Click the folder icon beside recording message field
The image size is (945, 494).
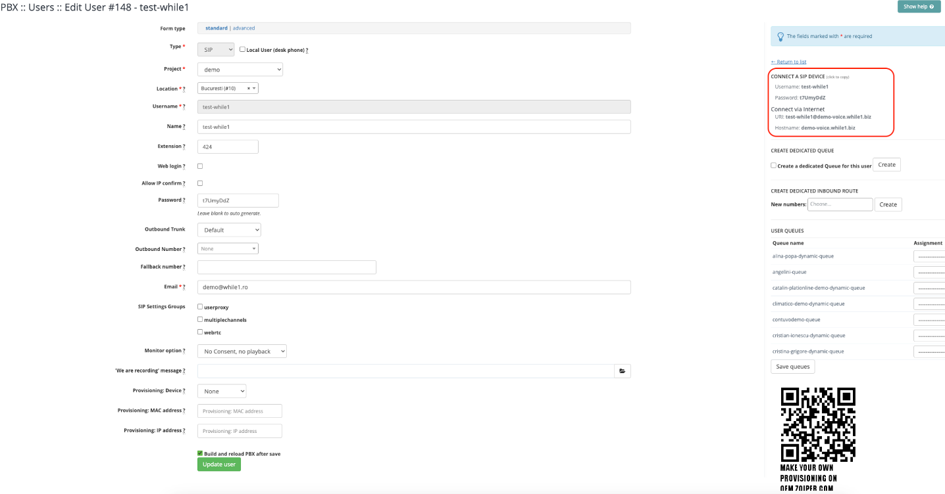click(622, 371)
